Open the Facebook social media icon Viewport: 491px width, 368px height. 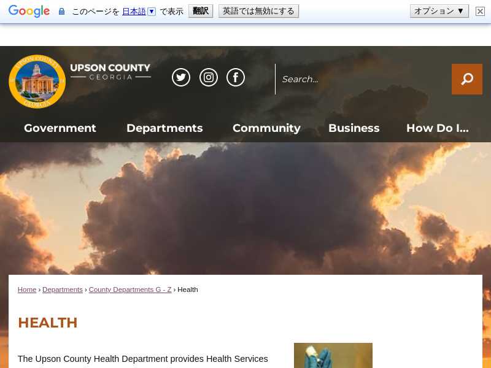click(236, 77)
